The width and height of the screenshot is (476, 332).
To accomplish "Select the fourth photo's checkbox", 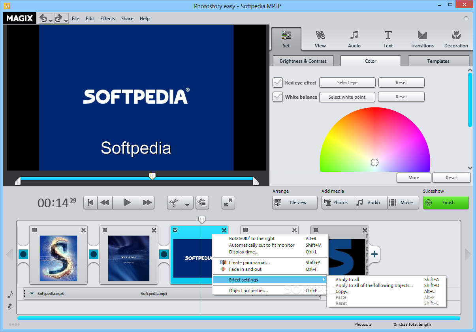I will click(x=246, y=230).
